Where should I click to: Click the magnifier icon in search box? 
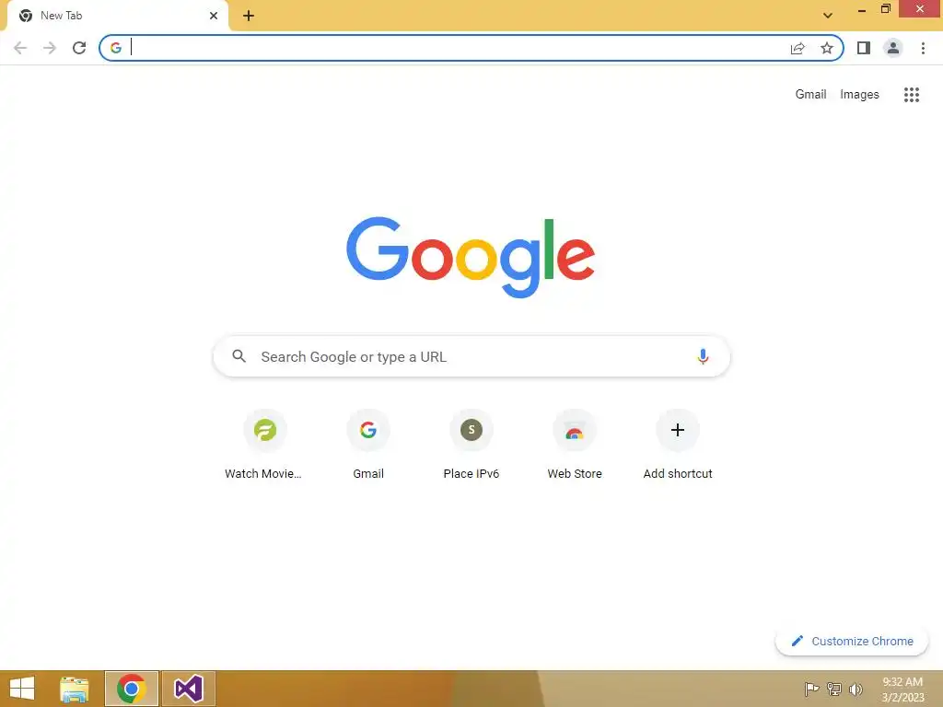click(239, 356)
